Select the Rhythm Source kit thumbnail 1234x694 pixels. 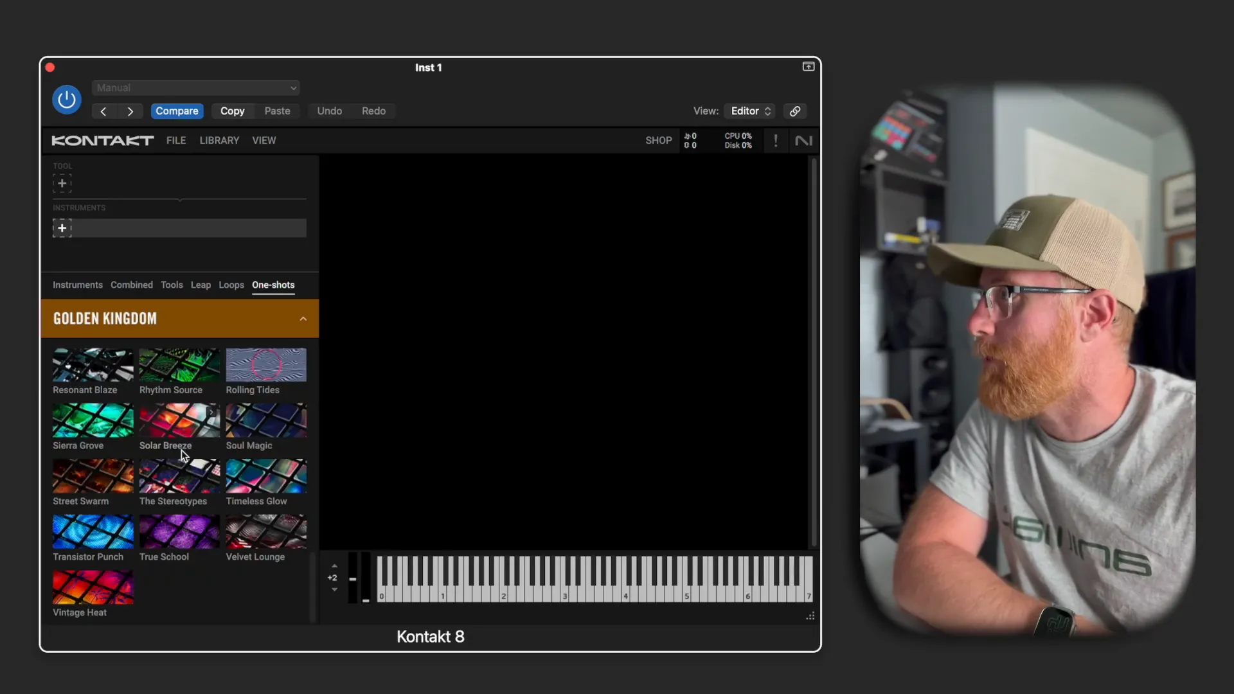179,365
